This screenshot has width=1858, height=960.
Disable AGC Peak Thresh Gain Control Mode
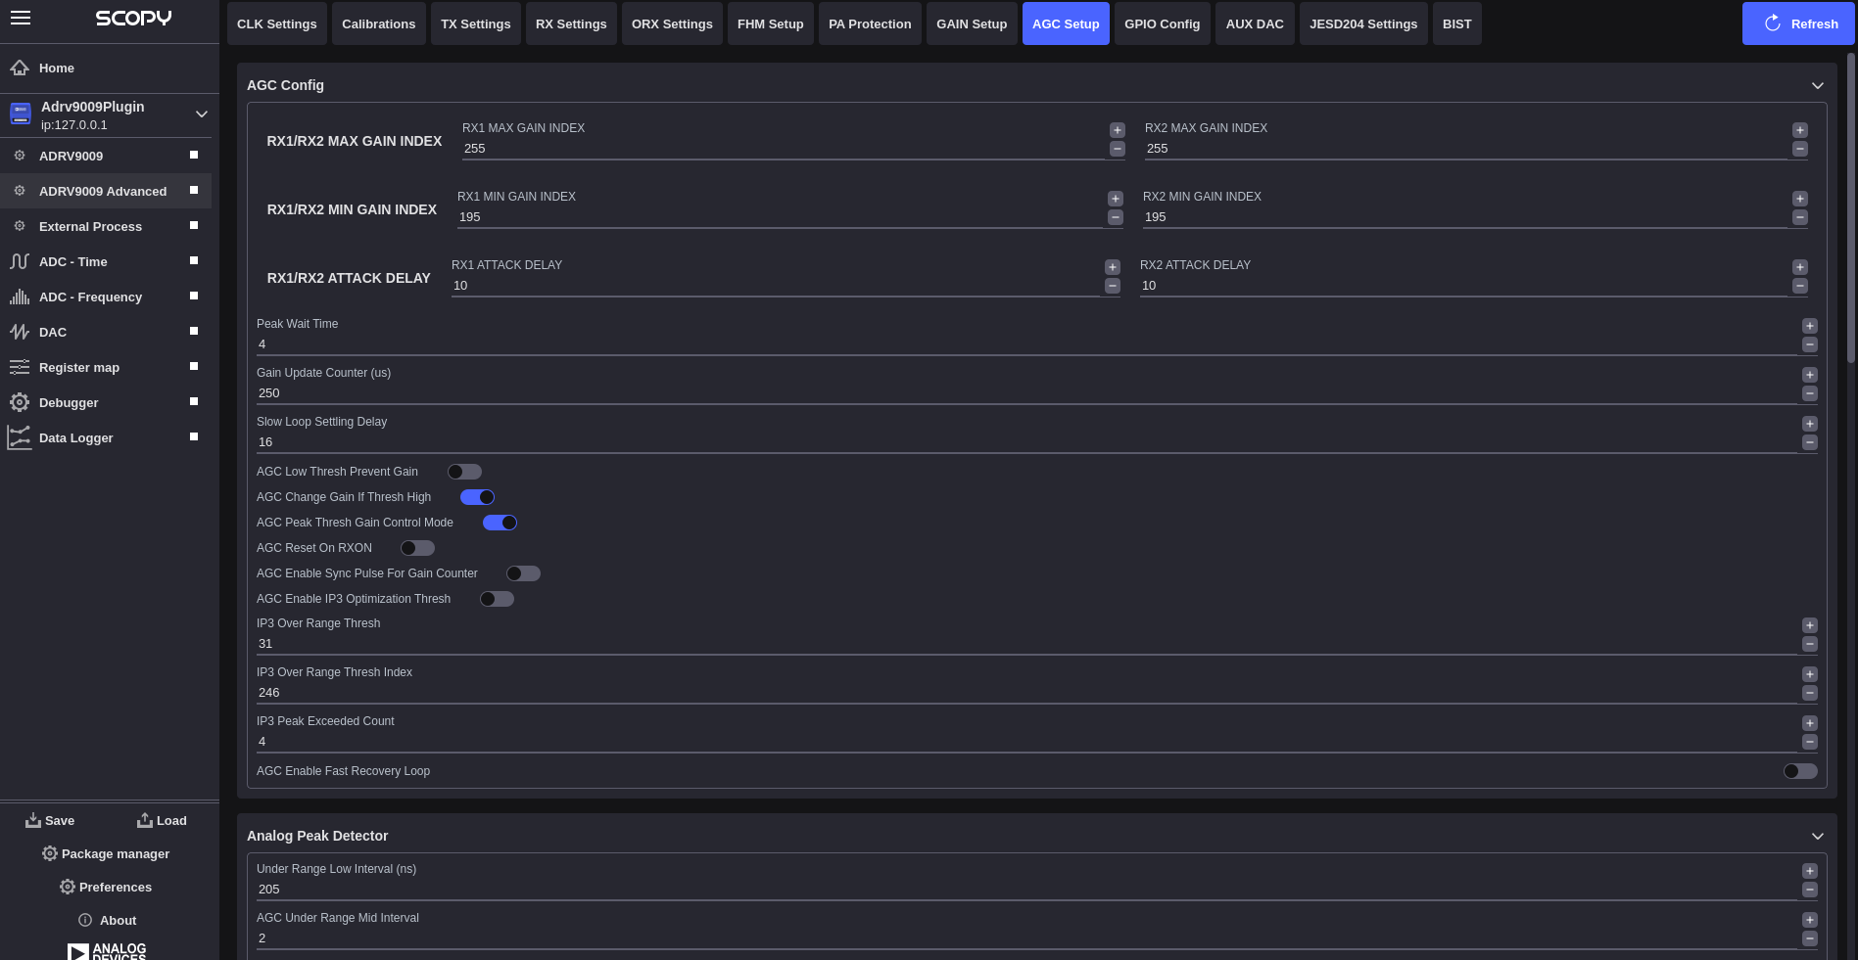click(500, 523)
